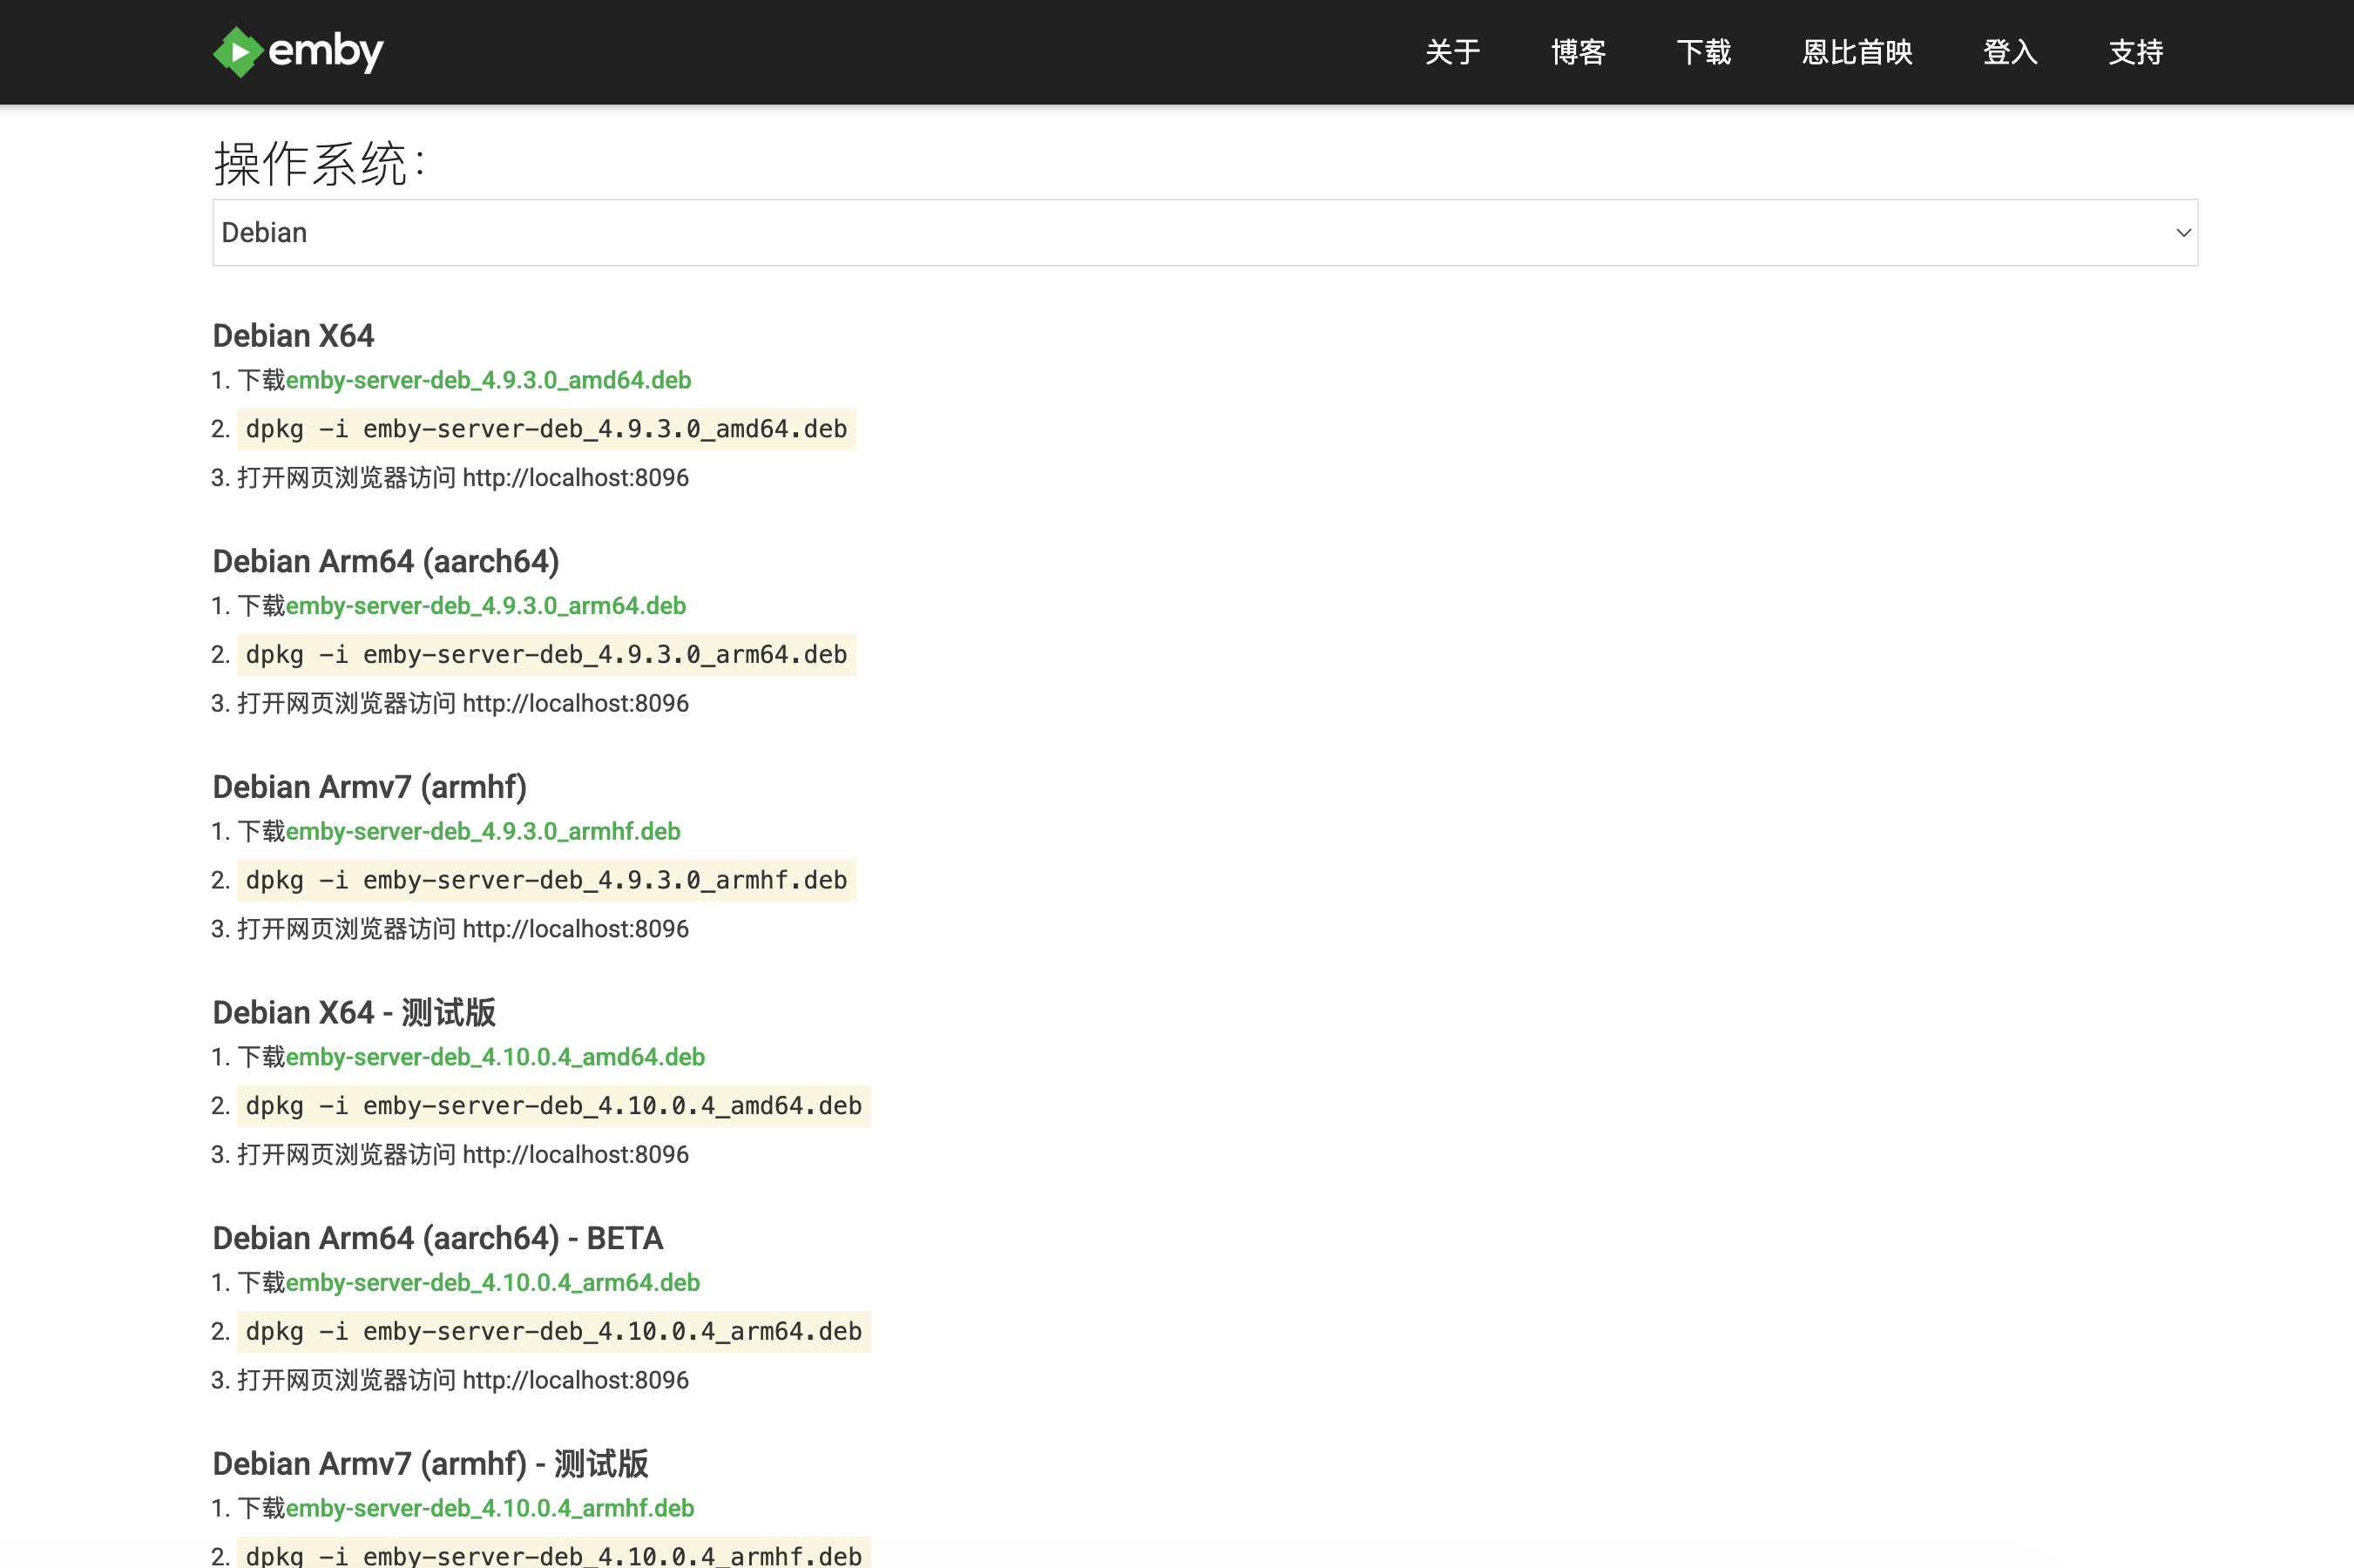Viewport: 2354px width, 1568px height.
Task: Download beta emby-server-deb_4.10.0.4_armhf.deb
Action: (x=489, y=1508)
